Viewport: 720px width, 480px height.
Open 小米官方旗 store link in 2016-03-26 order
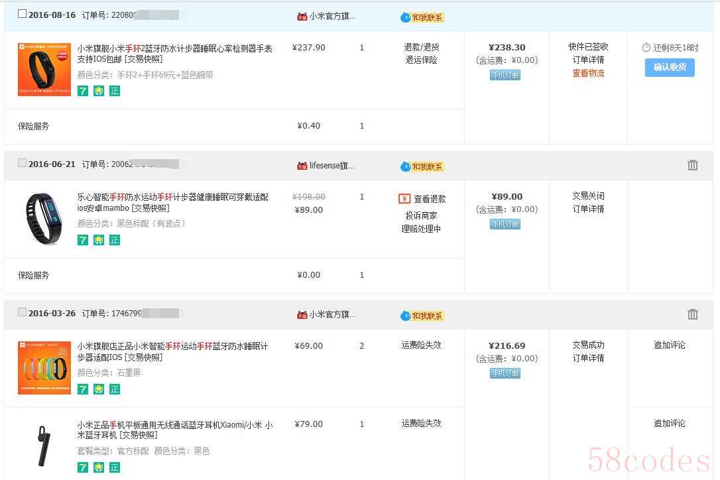click(x=332, y=315)
